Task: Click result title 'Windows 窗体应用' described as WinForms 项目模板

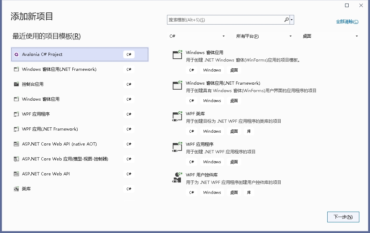Action: coord(204,53)
